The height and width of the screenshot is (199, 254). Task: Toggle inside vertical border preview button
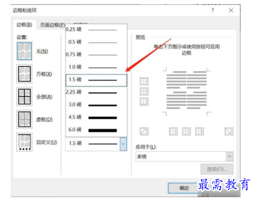click(x=186, y=131)
